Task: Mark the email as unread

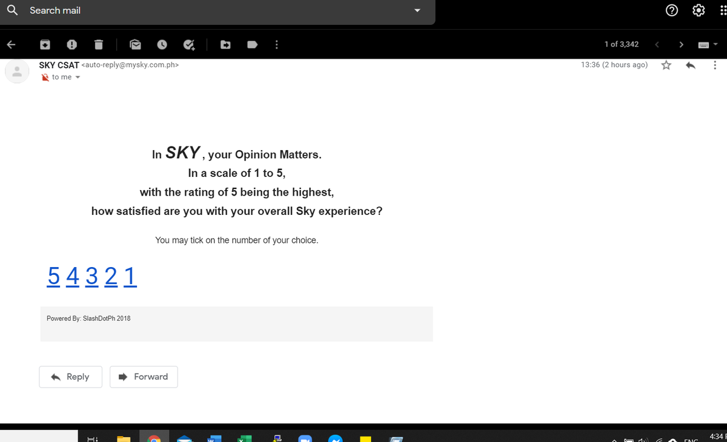Action: point(136,44)
